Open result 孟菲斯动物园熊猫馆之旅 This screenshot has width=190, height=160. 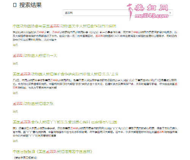33,104
